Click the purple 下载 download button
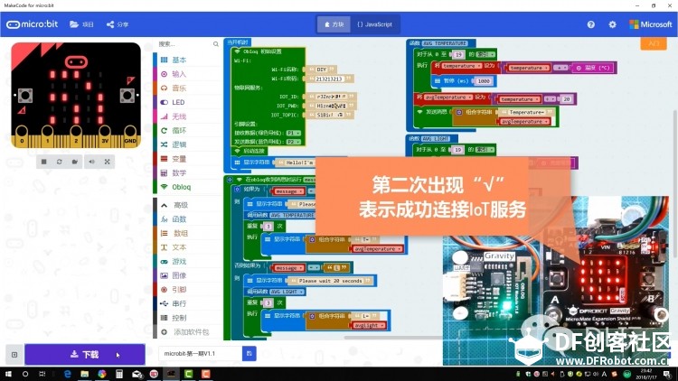 coord(85,355)
